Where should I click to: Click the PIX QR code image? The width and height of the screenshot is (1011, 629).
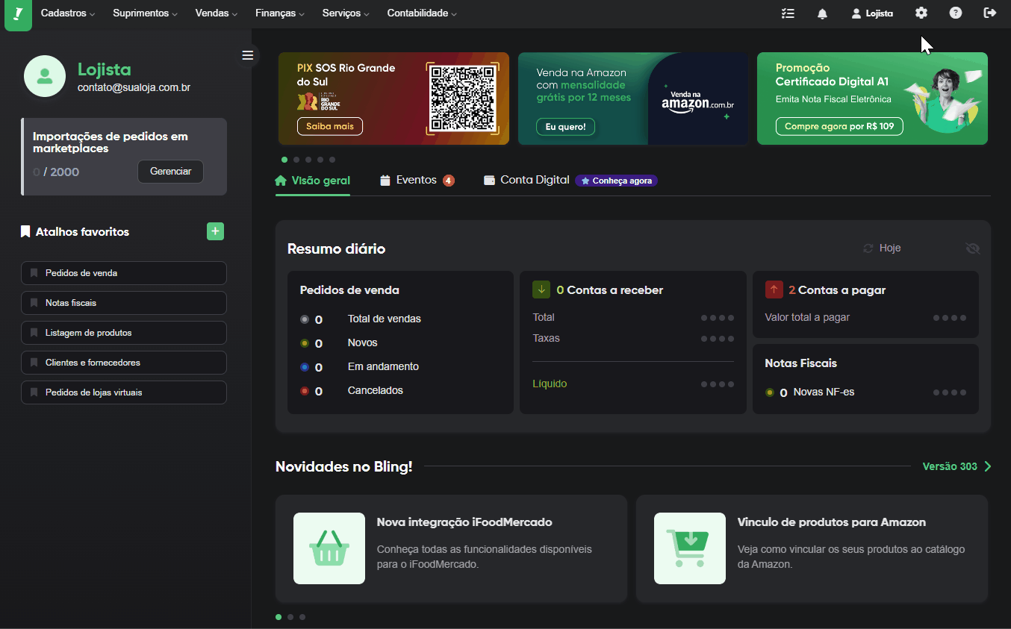click(x=463, y=98)
